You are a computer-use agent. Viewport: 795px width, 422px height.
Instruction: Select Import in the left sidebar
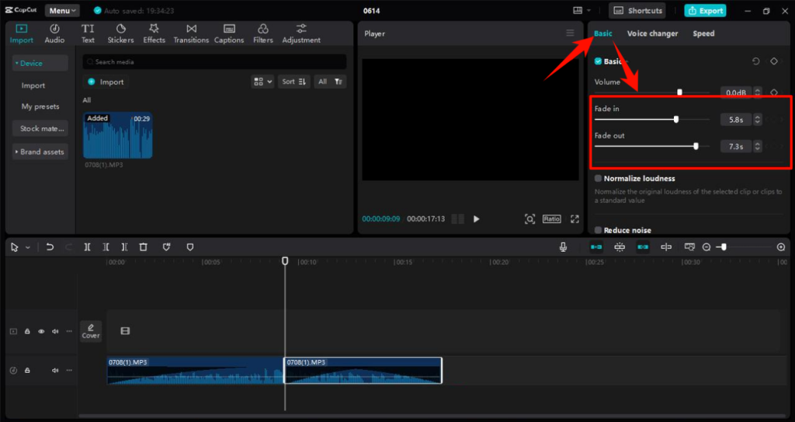[x=33, y=85]
